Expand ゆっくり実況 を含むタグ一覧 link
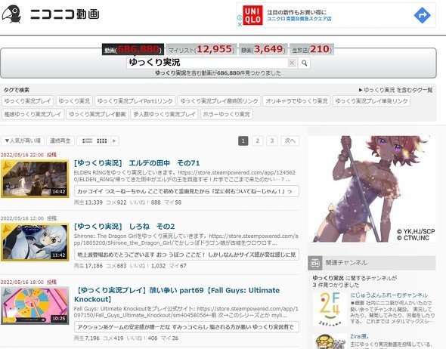 tap(395, 90)
